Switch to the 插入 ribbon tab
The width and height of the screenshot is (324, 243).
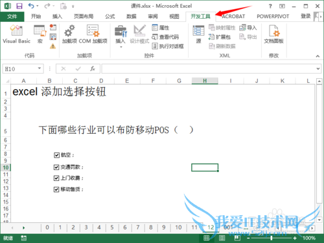57,16
